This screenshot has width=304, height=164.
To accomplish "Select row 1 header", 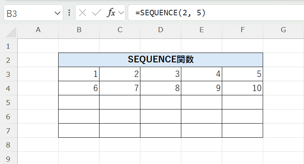I will pos(8,46).
